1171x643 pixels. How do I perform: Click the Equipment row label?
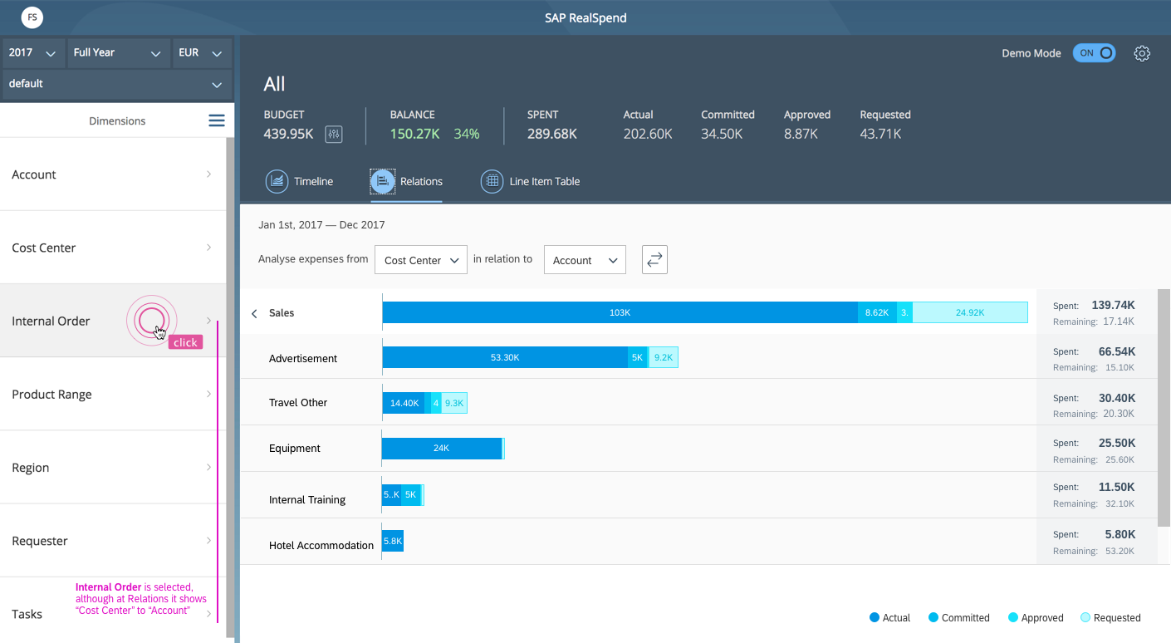[295, 449]
